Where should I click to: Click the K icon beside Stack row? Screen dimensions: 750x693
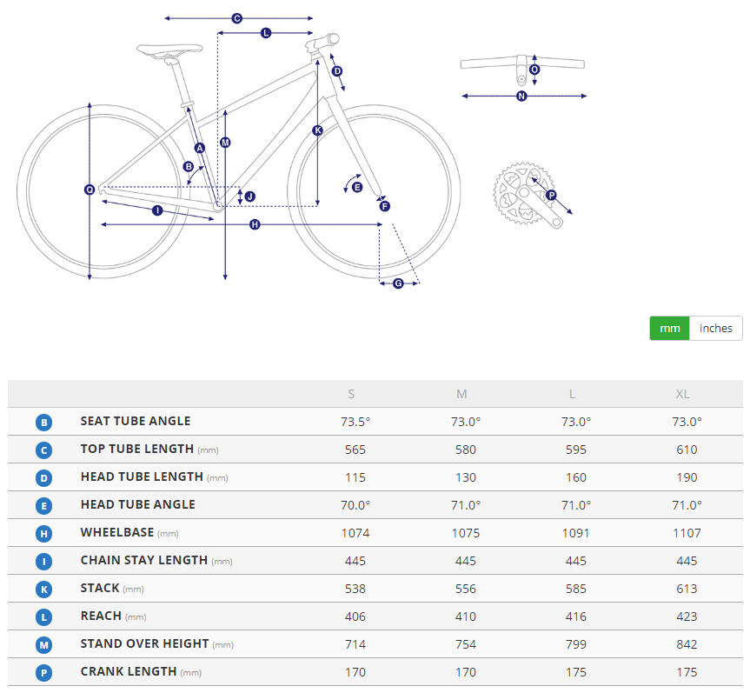tap(44, 589)
